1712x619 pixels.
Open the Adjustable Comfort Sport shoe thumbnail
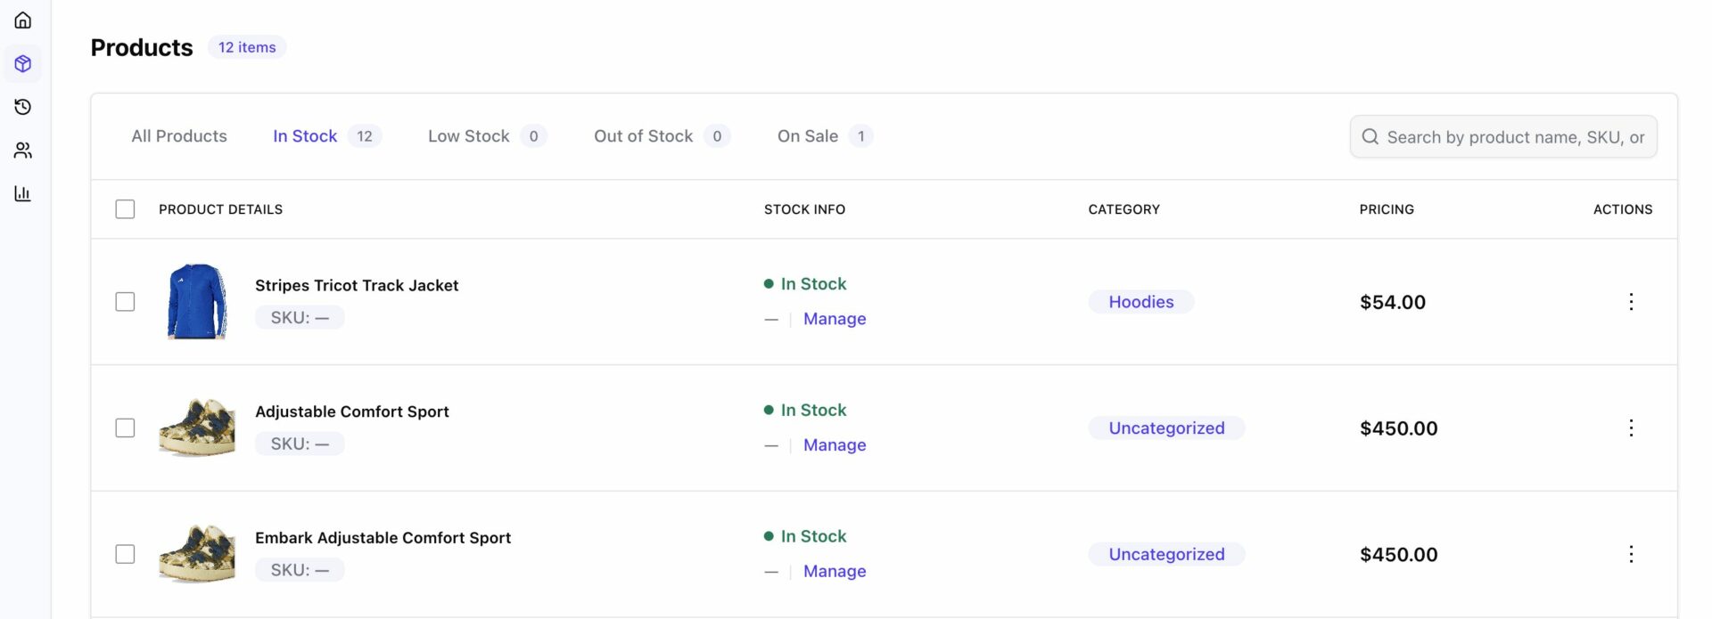coord(197,428)
